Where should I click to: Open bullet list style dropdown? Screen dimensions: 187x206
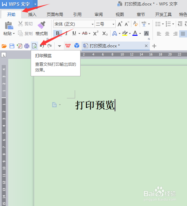163,24
